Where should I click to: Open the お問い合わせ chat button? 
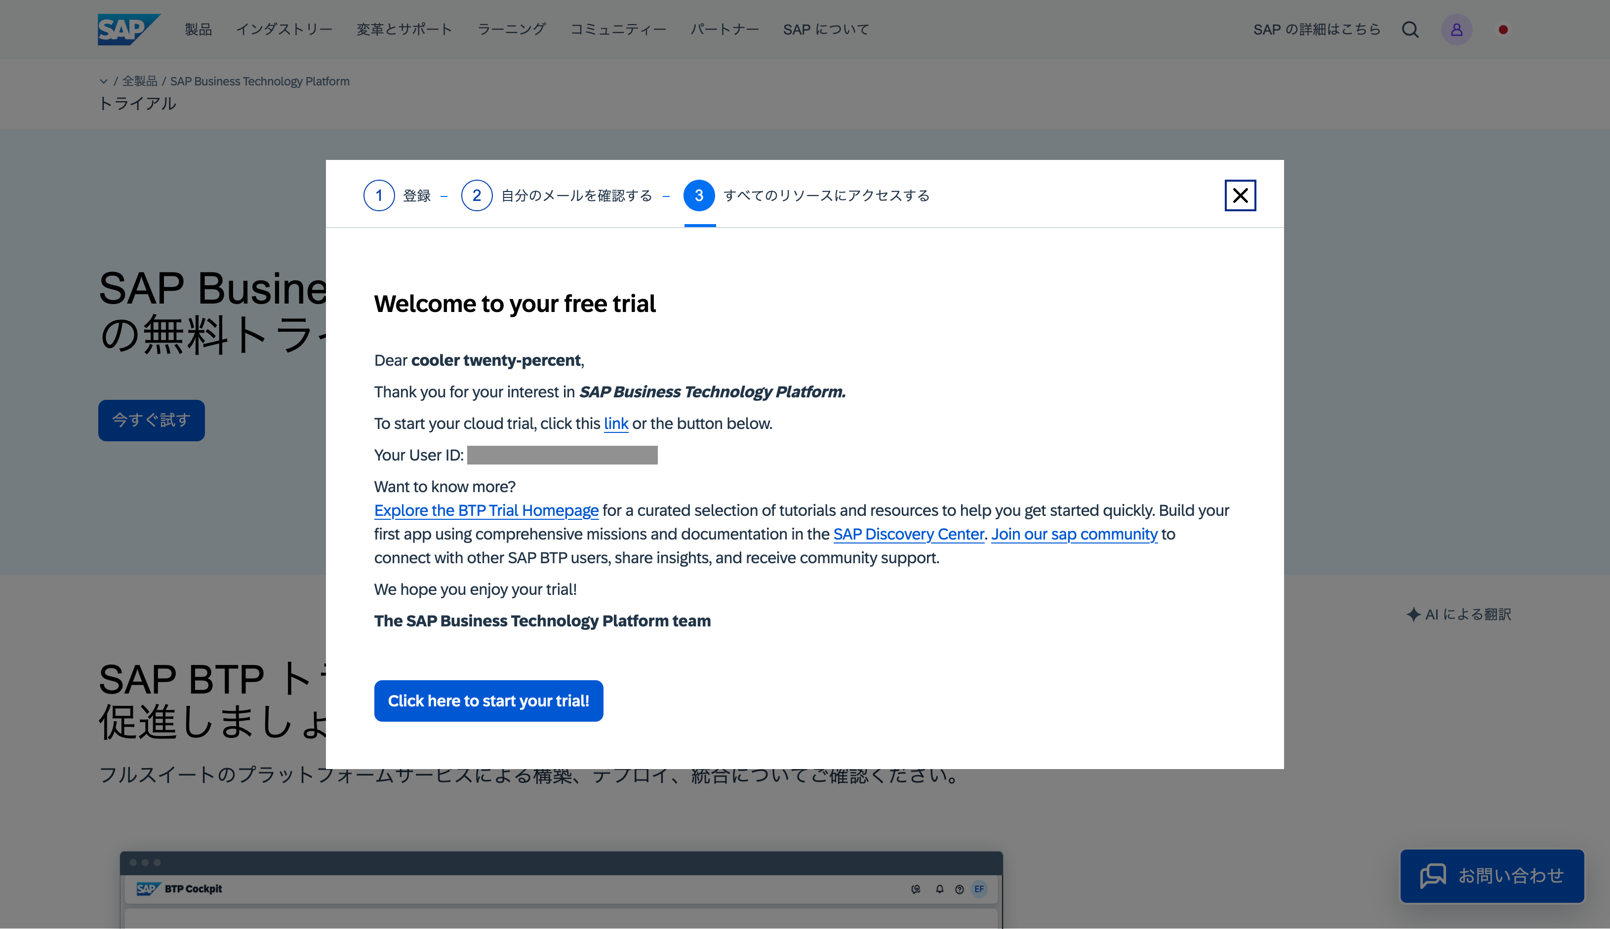coord(1492,875)
